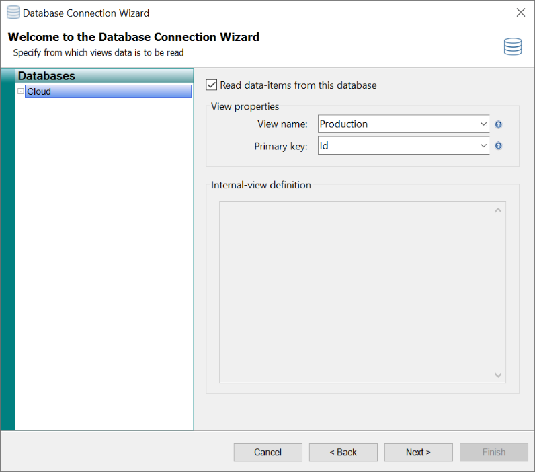Proceed with the Next > button
Image resolution: width=535 pixels, height=472 pixels.
(418, 452)
